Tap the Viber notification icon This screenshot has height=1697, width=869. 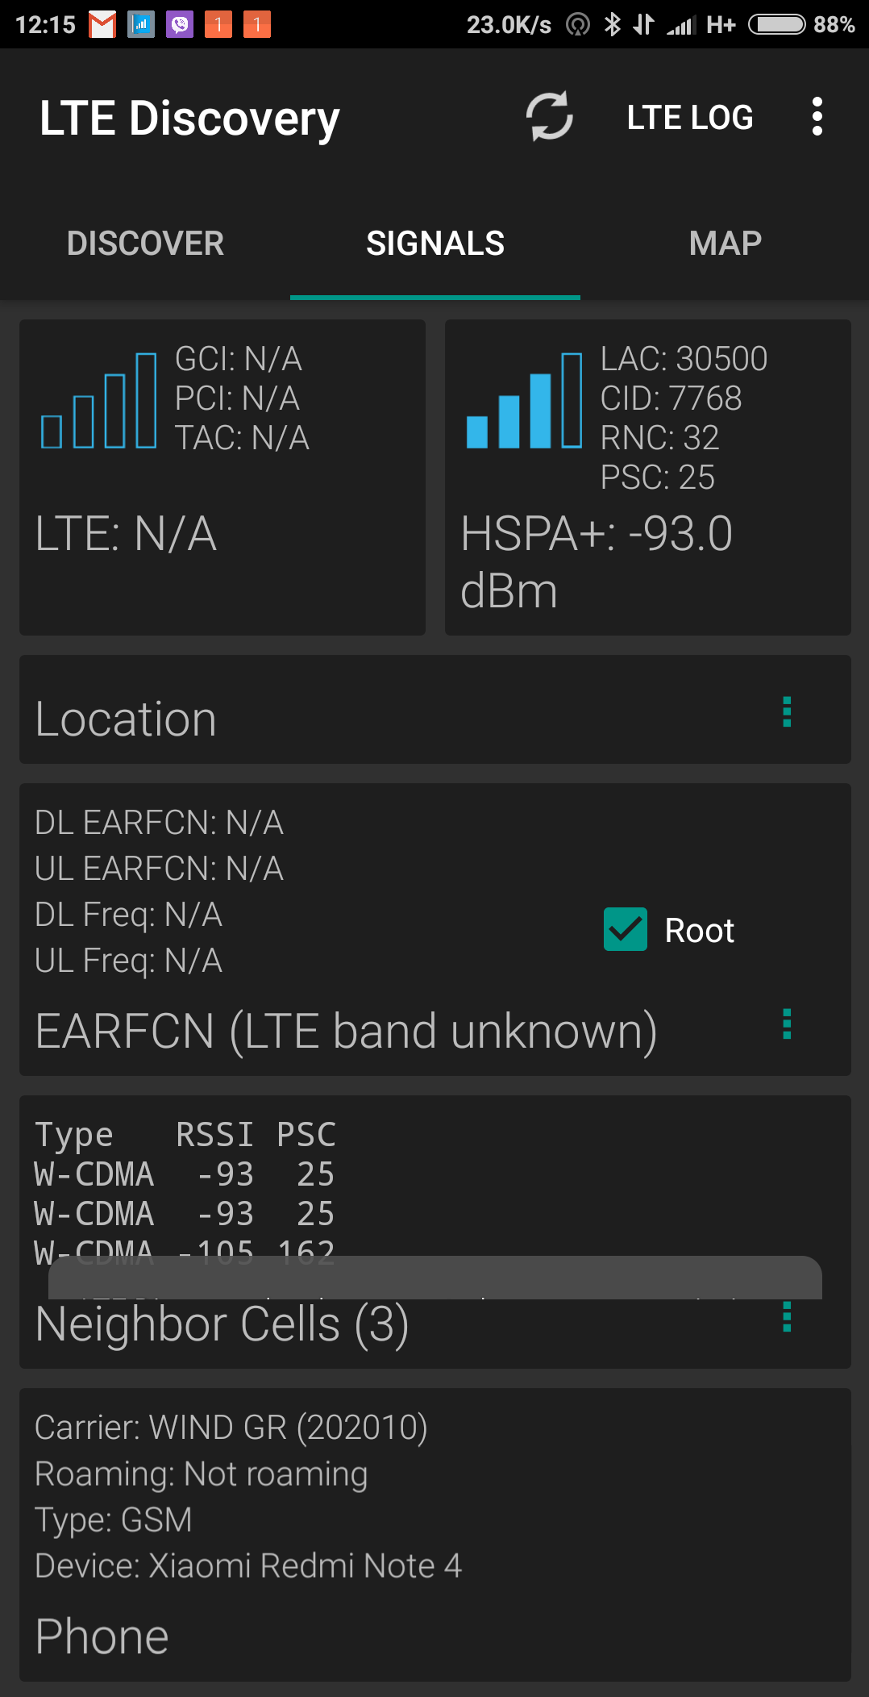(x=179, y=25)
